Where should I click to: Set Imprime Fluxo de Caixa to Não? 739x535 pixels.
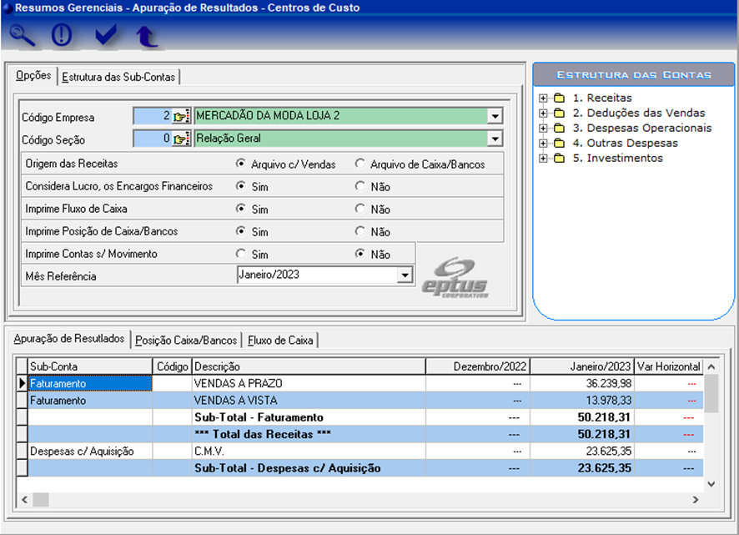[x=359, y=209]
